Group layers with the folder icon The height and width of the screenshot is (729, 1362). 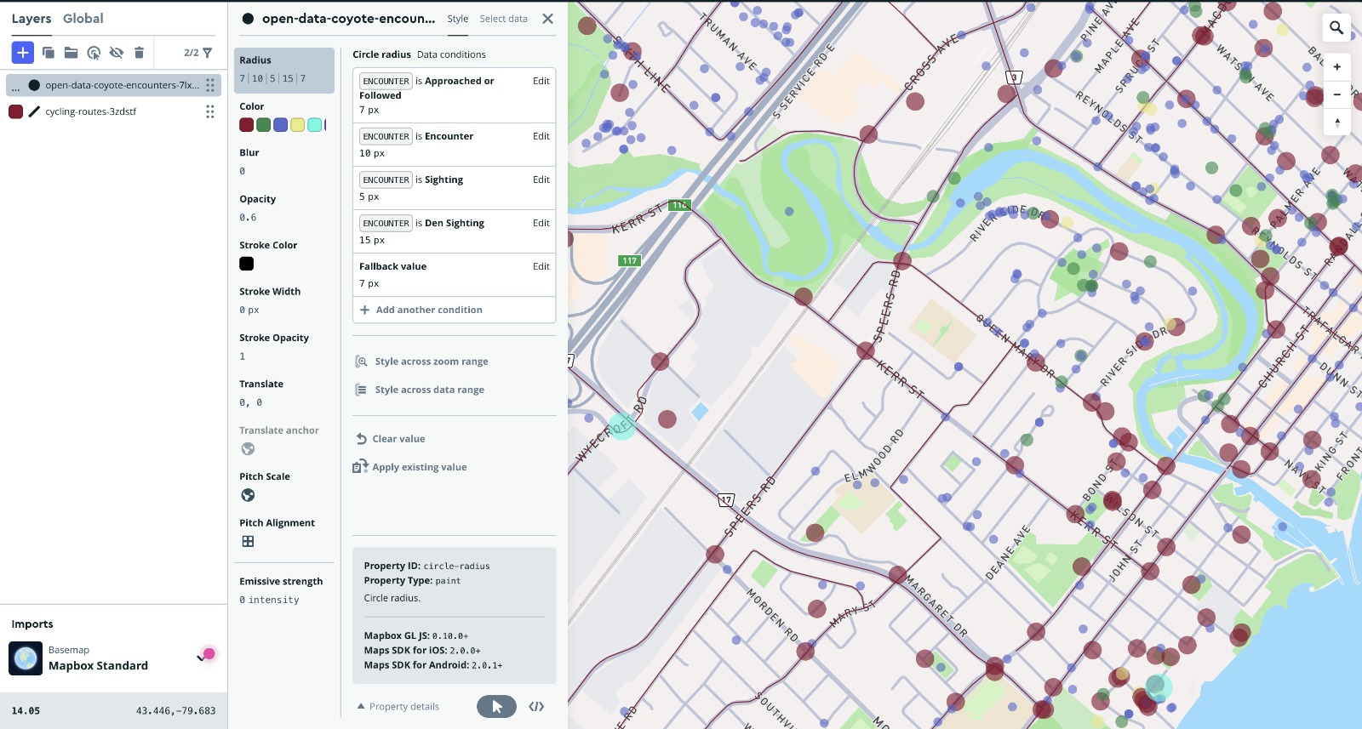(72, 53)
